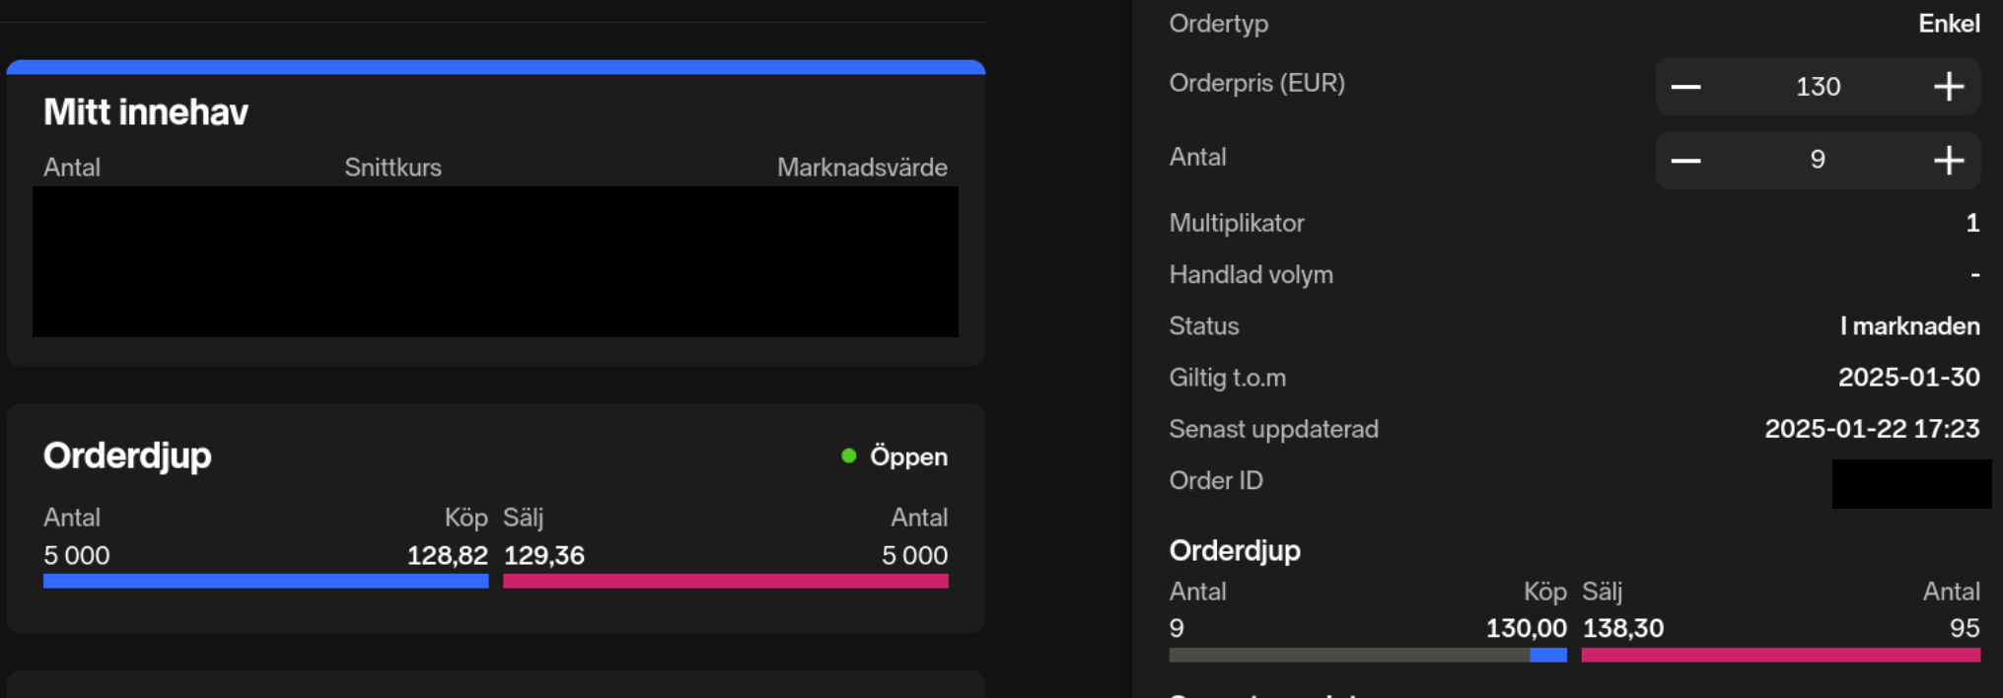The width and height of the screenshot is (2003, 698).
Task: Select sell price 129,36 in Orderdjup
Action: [x=544, y=555]
